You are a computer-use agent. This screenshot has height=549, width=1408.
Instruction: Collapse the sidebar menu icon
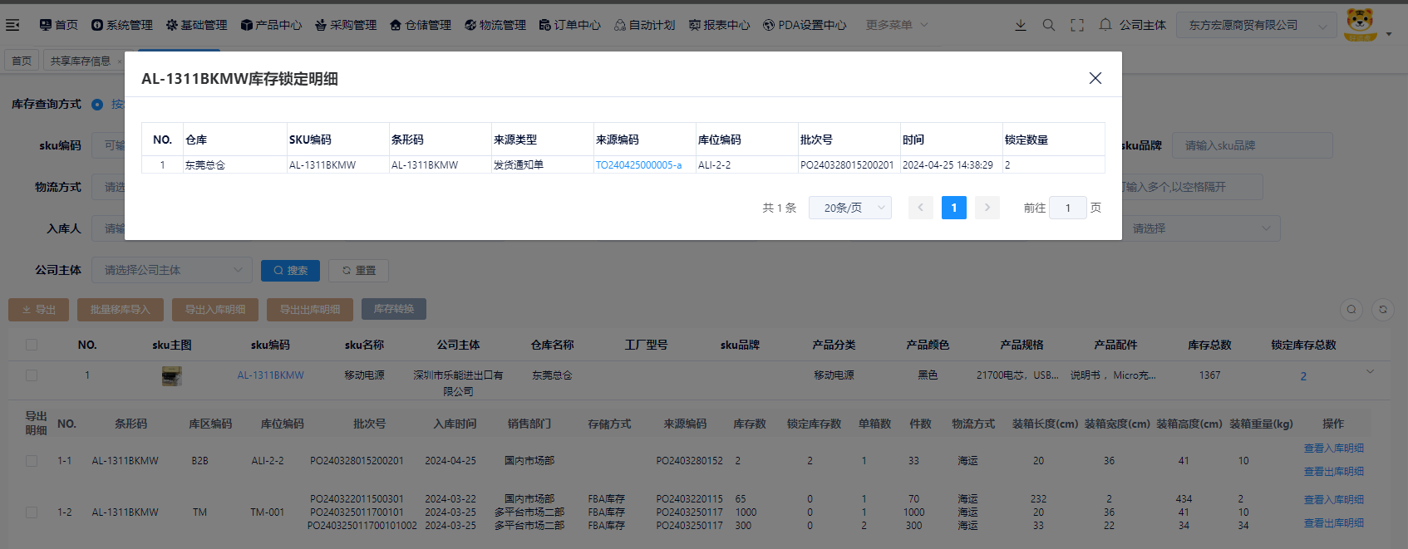tap(12, 25)
